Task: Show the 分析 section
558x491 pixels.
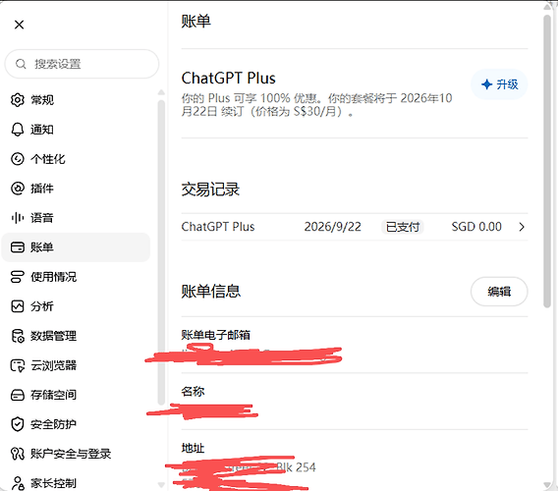Action: 76,306
